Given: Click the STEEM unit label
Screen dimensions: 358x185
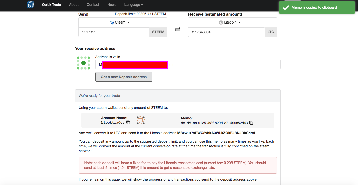Looking at the screenshot, I should [x=158, y=32].
